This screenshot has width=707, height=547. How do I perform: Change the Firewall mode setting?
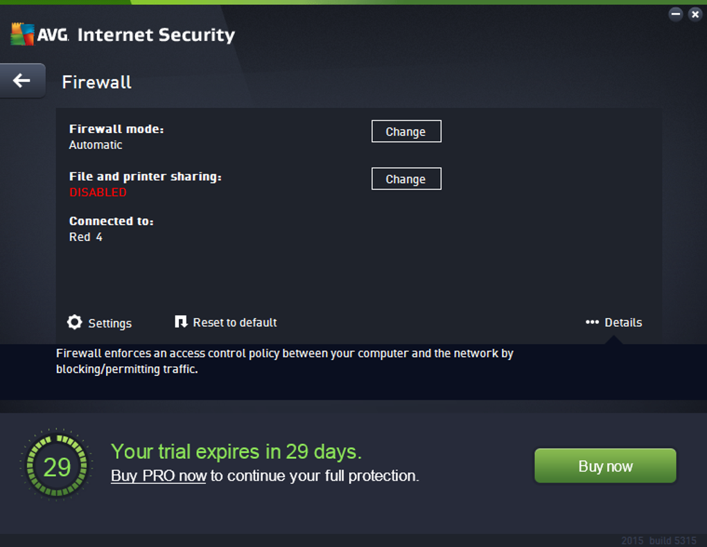coord(406,132)
